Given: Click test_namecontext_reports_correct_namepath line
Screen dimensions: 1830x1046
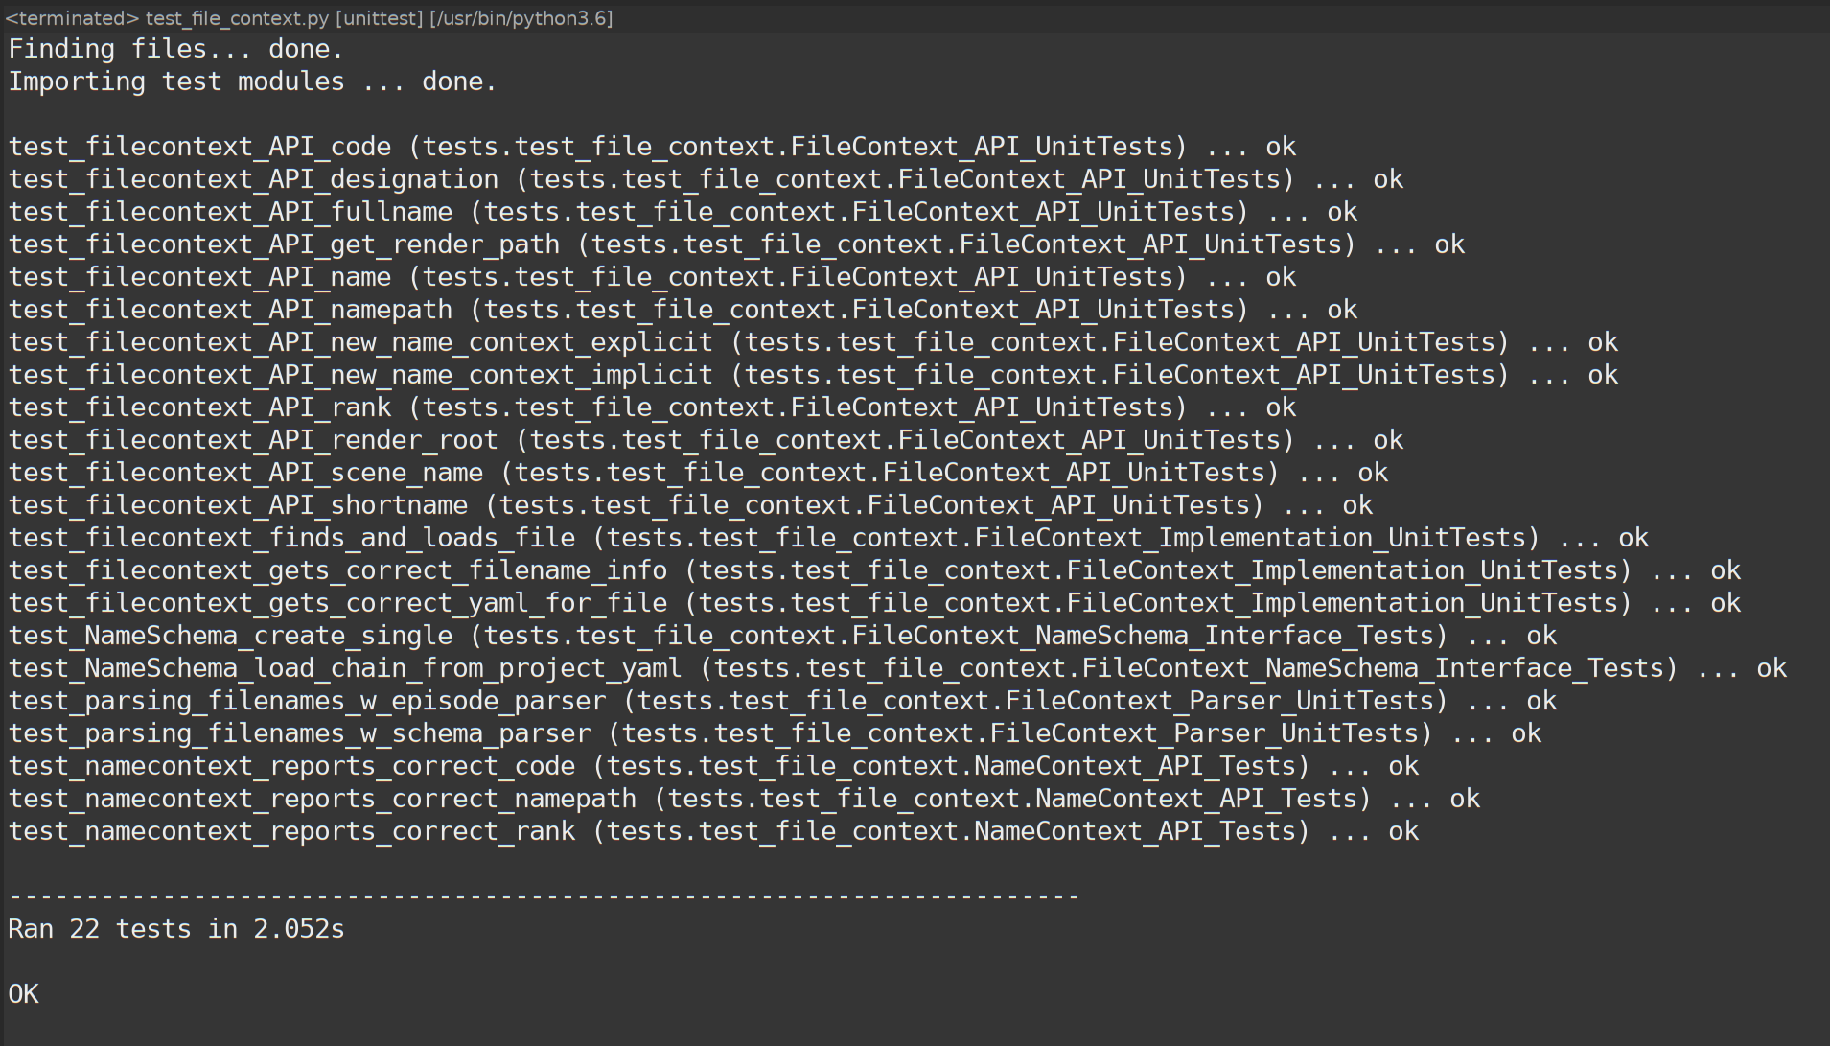Looking at the screenshot, I should click(x=744, y=799).
